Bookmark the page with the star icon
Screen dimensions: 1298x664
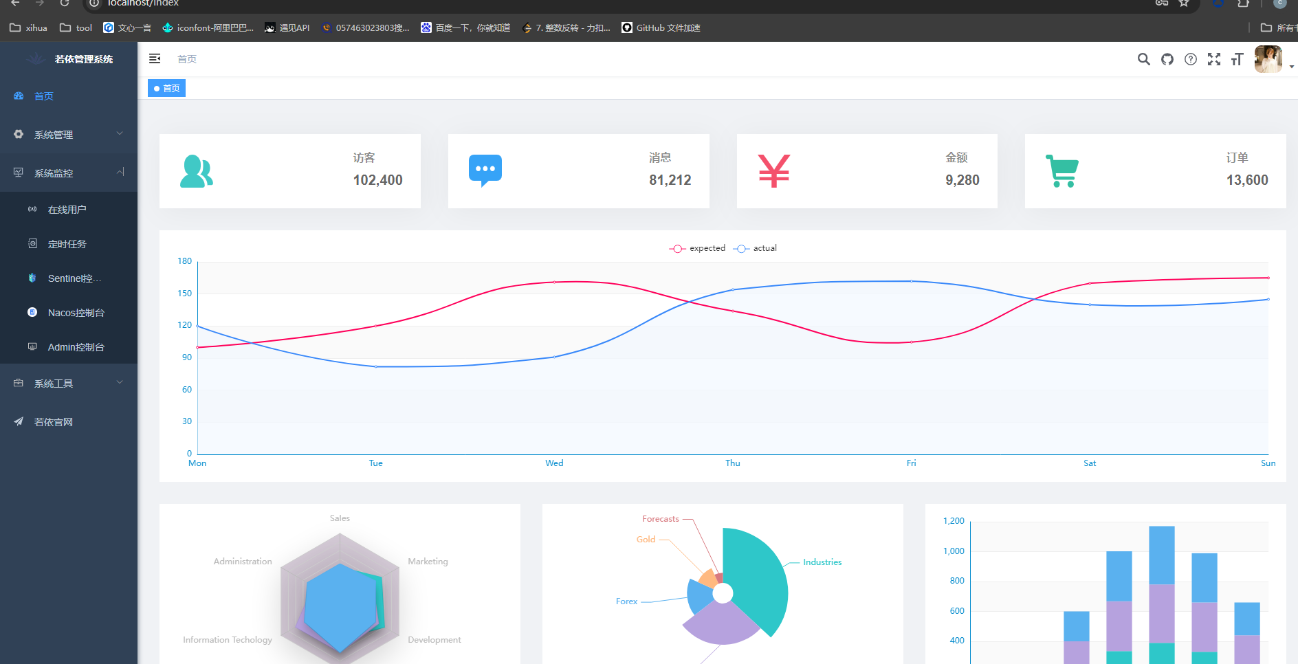(1184, 3)
